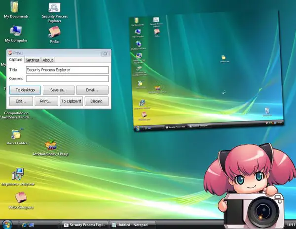Image resolution: width=296 pixels, height=229 pixels.
Task: Select the Direct Folders desktop icon
Action: click(17, 136)
